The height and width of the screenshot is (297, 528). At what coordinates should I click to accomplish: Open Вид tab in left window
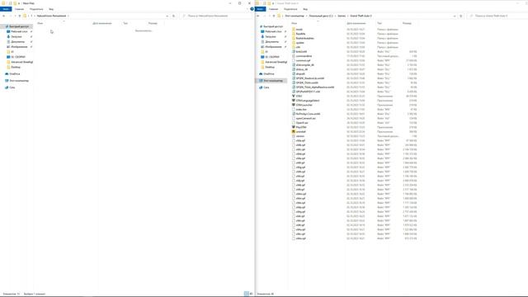(x=51, y=9)
